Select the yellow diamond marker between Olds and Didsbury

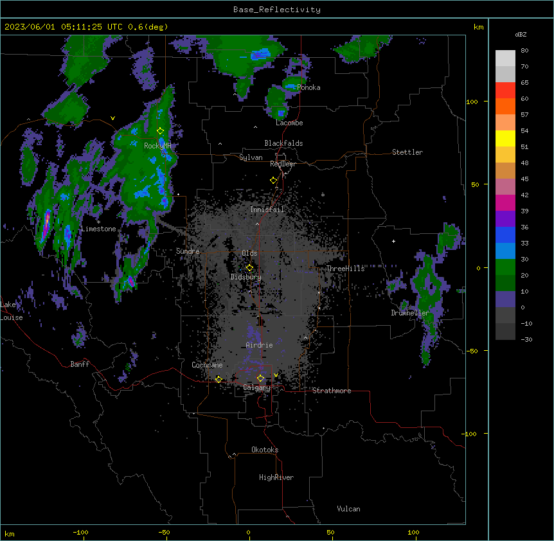[x=249, y=267]
